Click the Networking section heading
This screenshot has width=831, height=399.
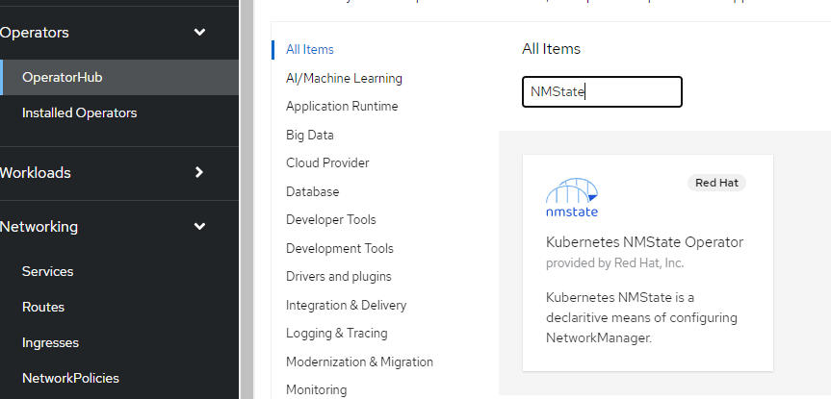click(x=39, y=227)
